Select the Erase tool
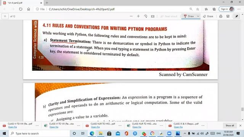This screenshot has width=244, height=137. coord(208,16)
